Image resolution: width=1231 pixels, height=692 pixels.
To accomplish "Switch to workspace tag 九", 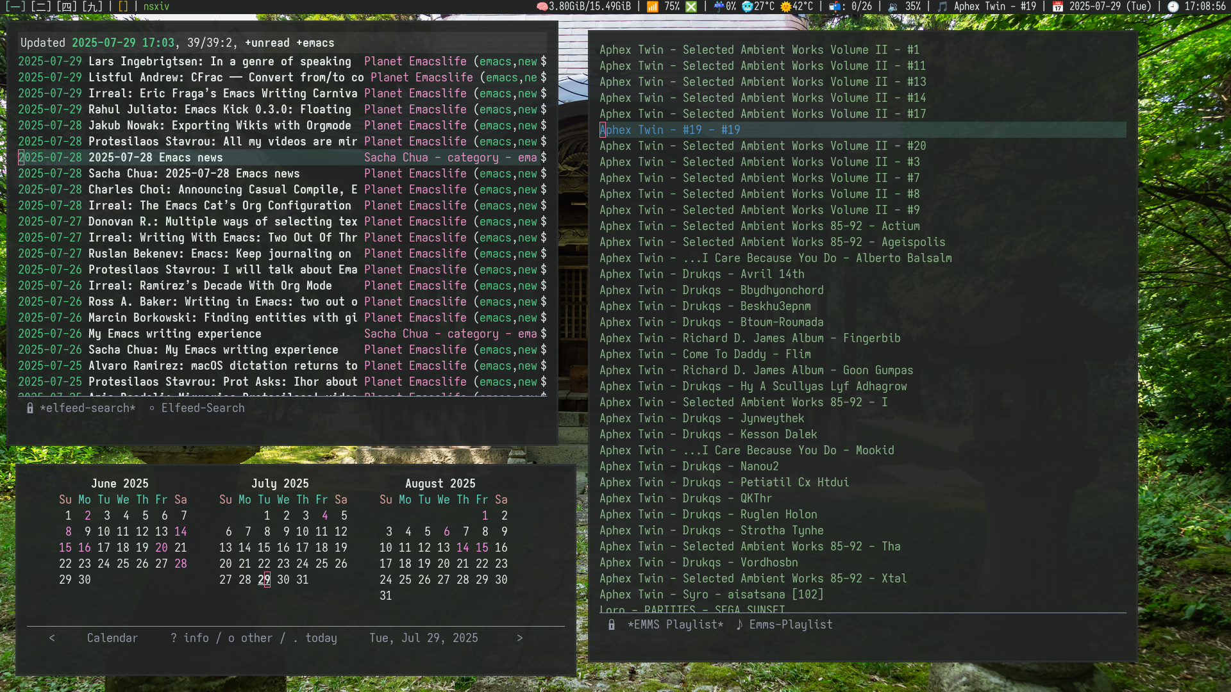I will pos(92,6).
